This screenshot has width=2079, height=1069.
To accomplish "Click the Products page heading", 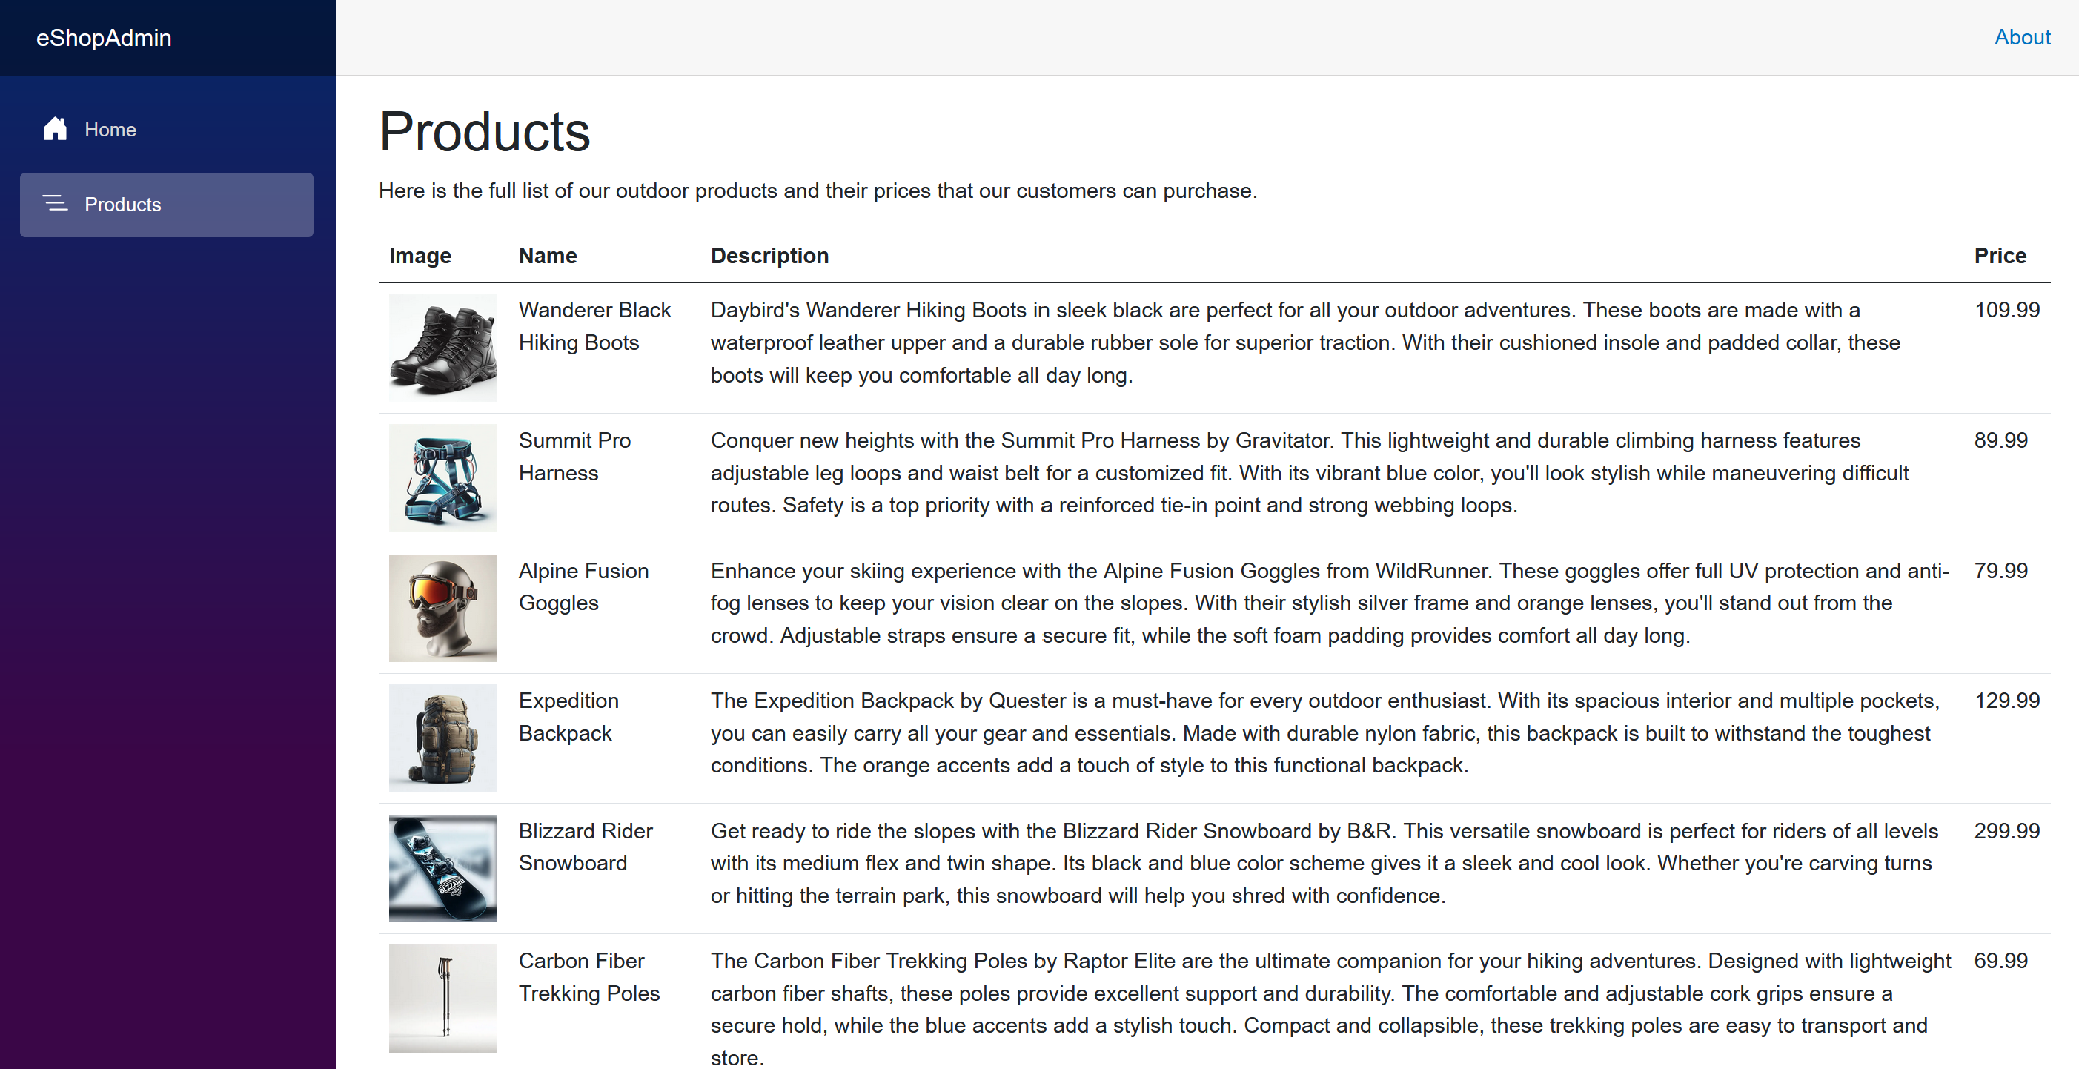I will [484, 132].
